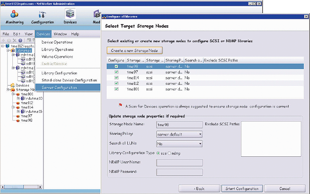The height and width of the screenshot is (194, 310).
Task: Expand the rd=tme11- library under tme114
Action: (x=18, y=112)
